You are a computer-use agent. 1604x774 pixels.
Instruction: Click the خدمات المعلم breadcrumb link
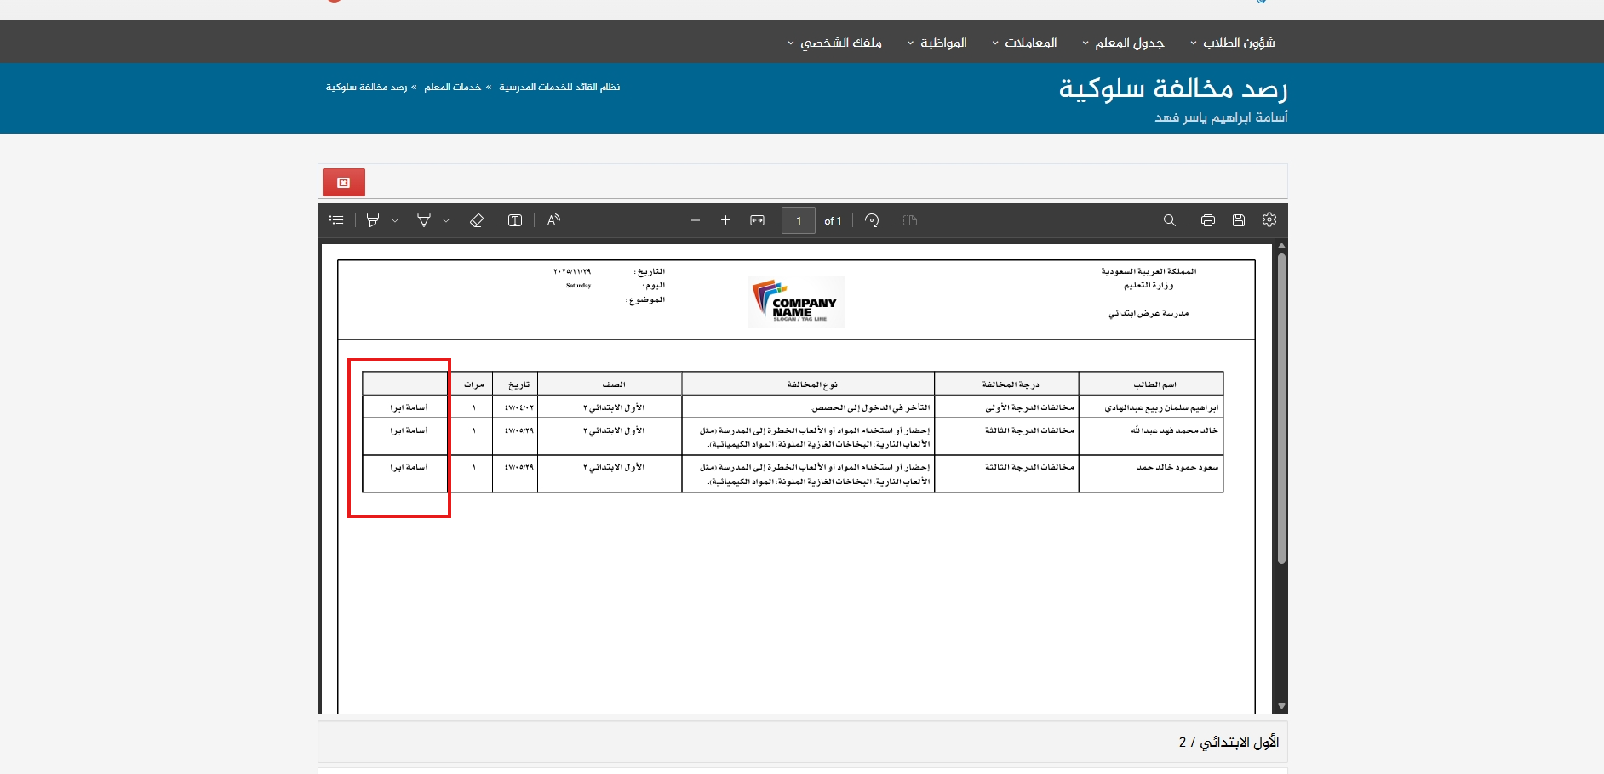point(453,88)
